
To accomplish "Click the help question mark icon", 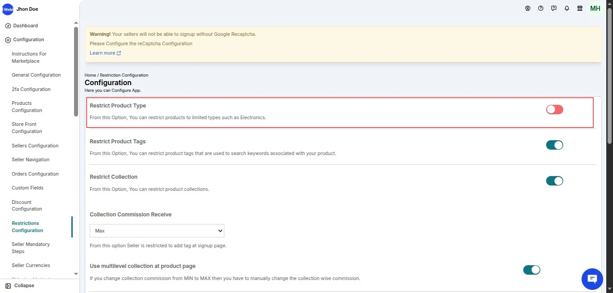I will [541, 8].
